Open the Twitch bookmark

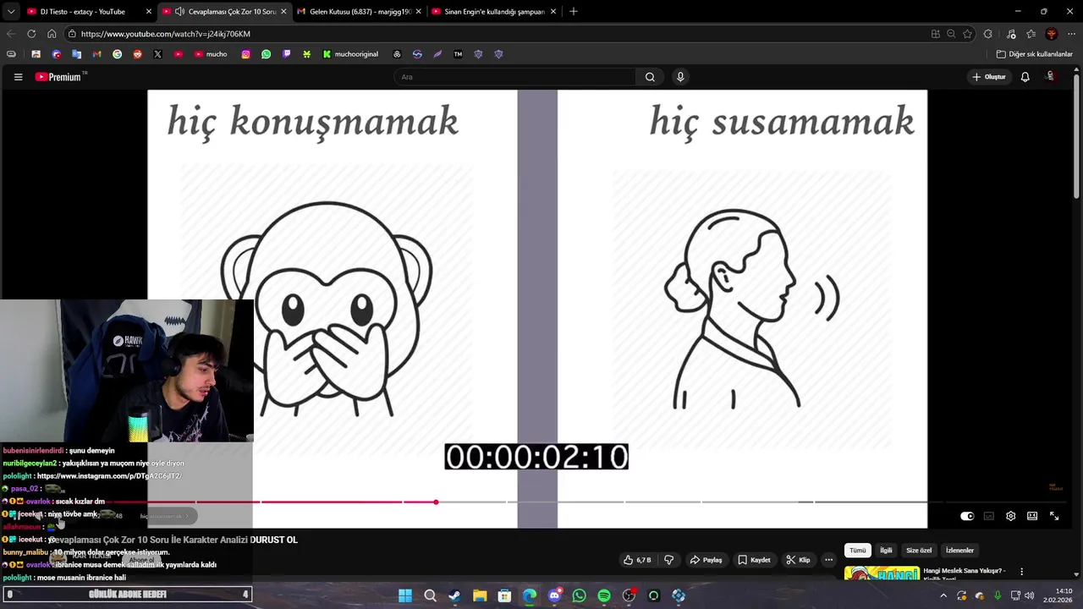point(286,54)
